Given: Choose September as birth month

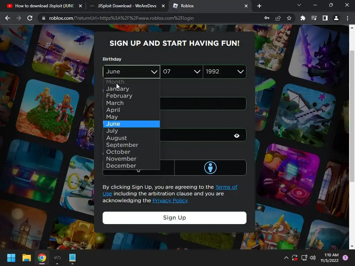Looking at the screenshot, I should (x=131, y=145).
